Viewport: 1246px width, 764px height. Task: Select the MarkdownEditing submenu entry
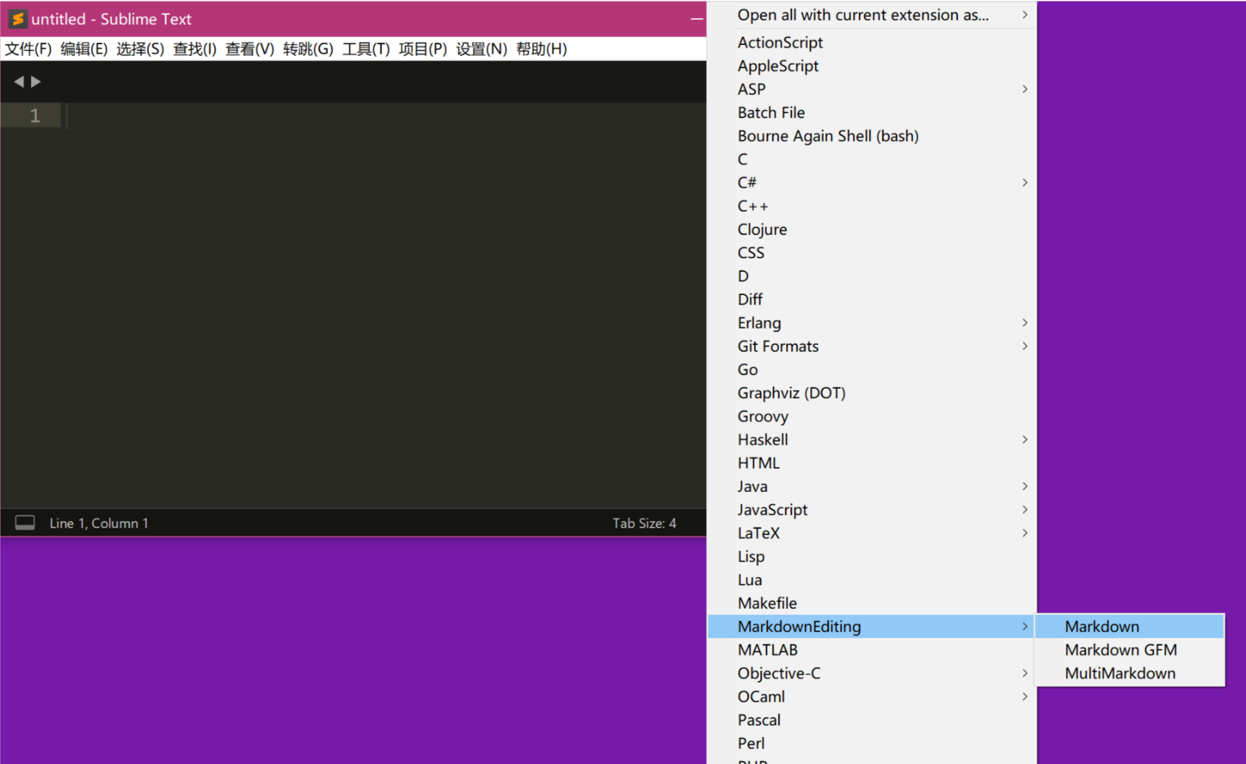(872, 626)
